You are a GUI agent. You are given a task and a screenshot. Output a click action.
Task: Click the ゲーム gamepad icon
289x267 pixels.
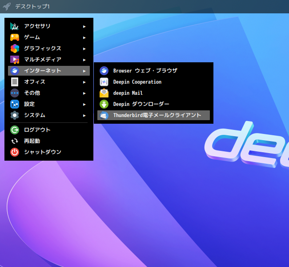coord(15,37)
